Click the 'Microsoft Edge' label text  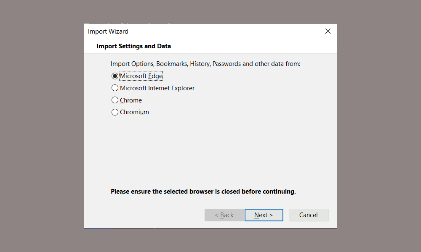tap(141, 76)
